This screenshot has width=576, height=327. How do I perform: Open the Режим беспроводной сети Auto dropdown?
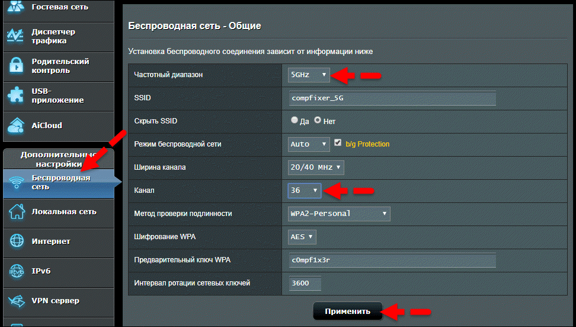pos(309,144)
